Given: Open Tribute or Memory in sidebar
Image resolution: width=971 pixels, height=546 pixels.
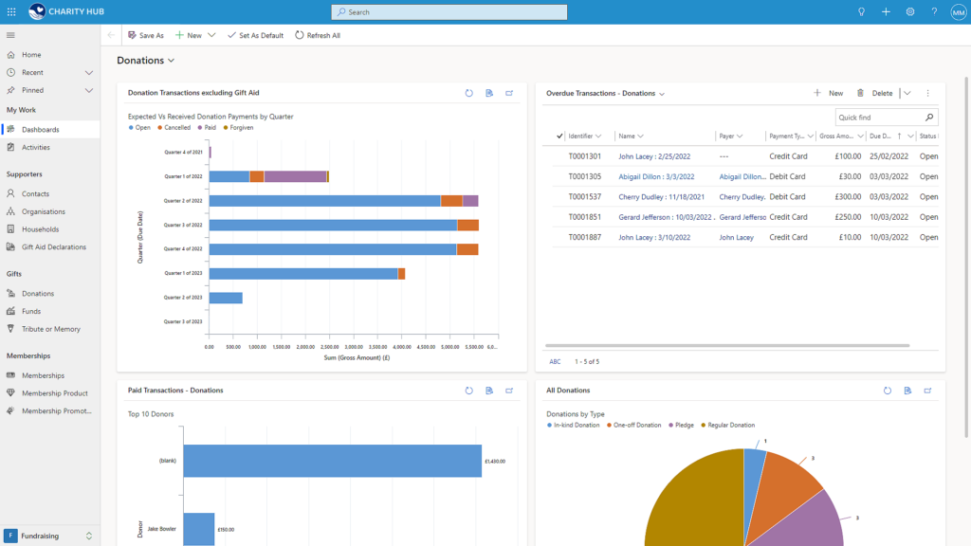Looking at the screenshot, I should (49, 329).
